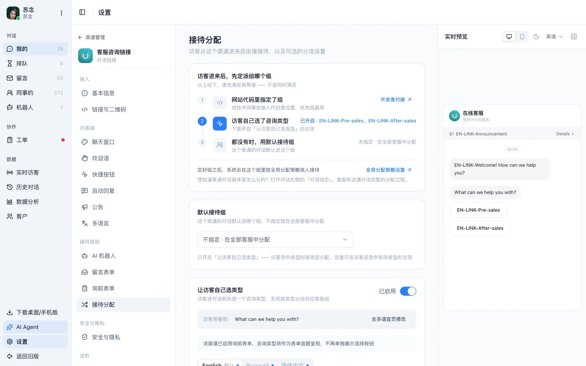Viewport: 586px width, 366px height.
Task: Select mobile preview mode icon
Action: (522, 37)
